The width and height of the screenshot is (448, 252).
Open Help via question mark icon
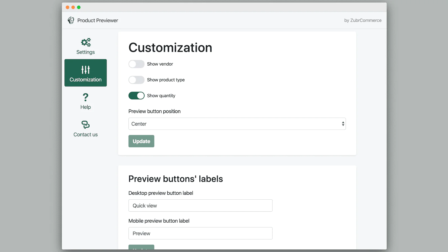tap(86, 97)
